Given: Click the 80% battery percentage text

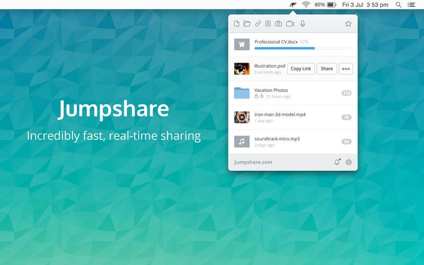Looking at the screenshot, I should click(320, 5).
